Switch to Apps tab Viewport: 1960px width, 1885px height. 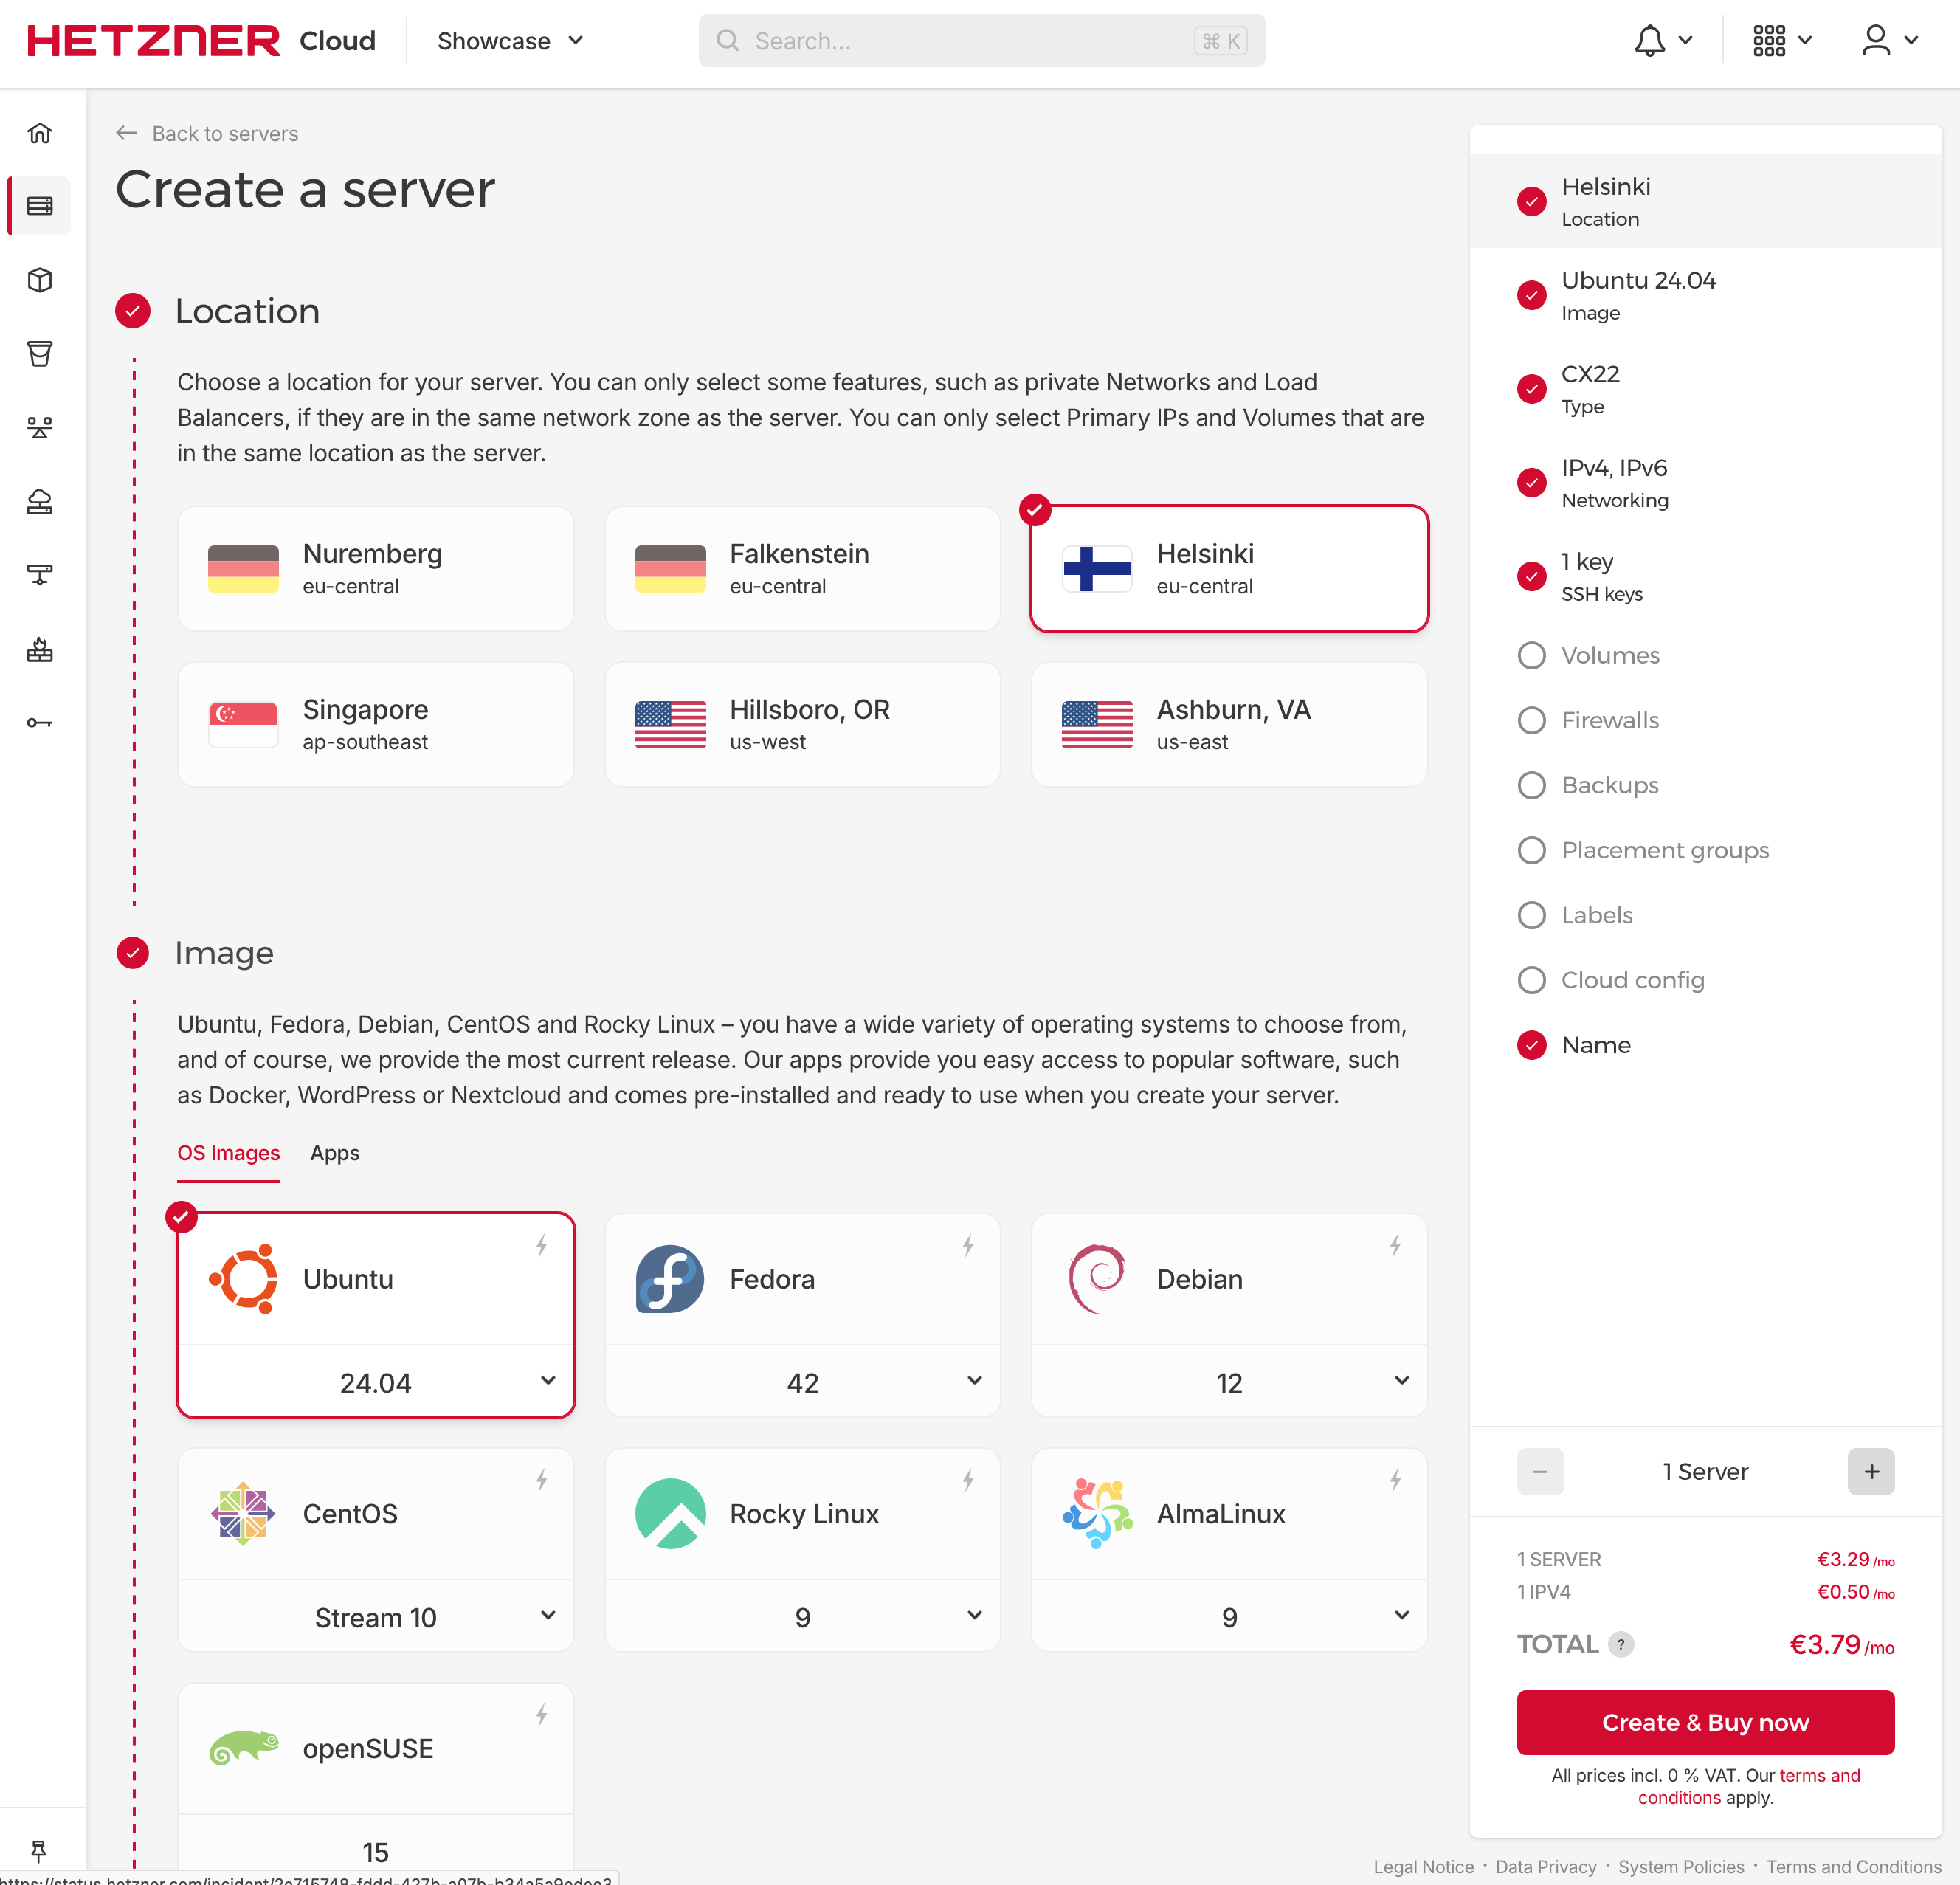tap(334, 1153)
